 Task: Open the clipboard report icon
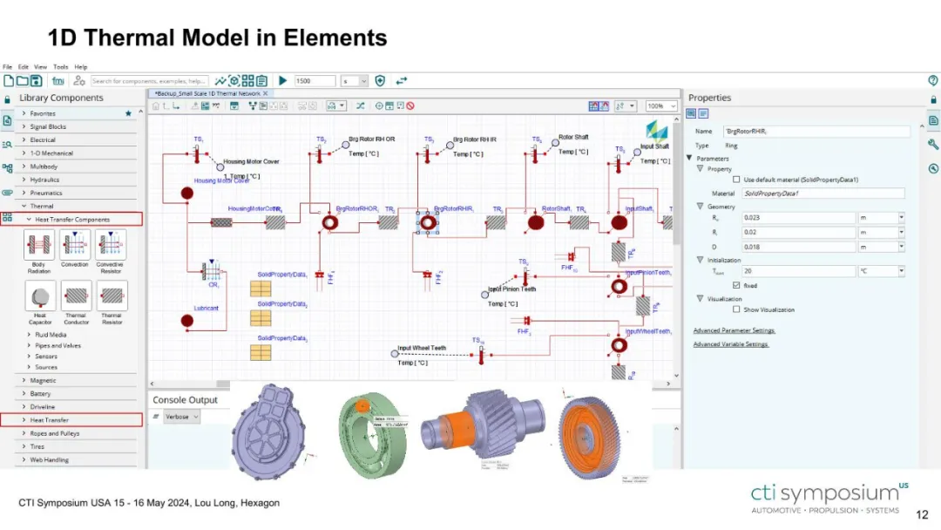point(261,80)
